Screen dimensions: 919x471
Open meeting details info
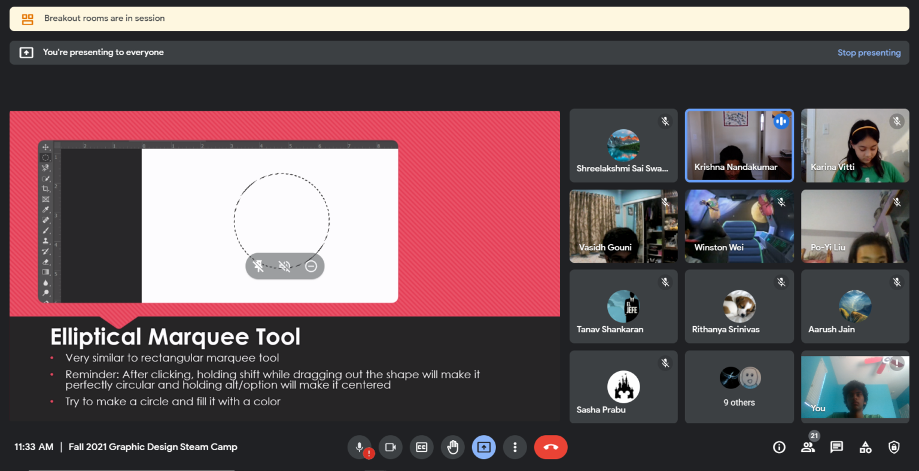(x=779, y=447)
